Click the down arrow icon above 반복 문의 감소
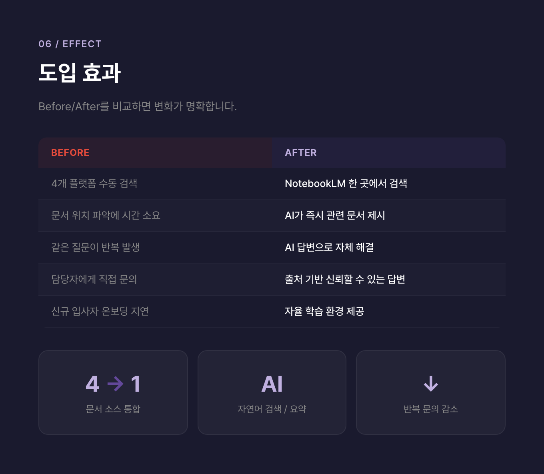Screen dimensions: 544x474 click(431, 384)
